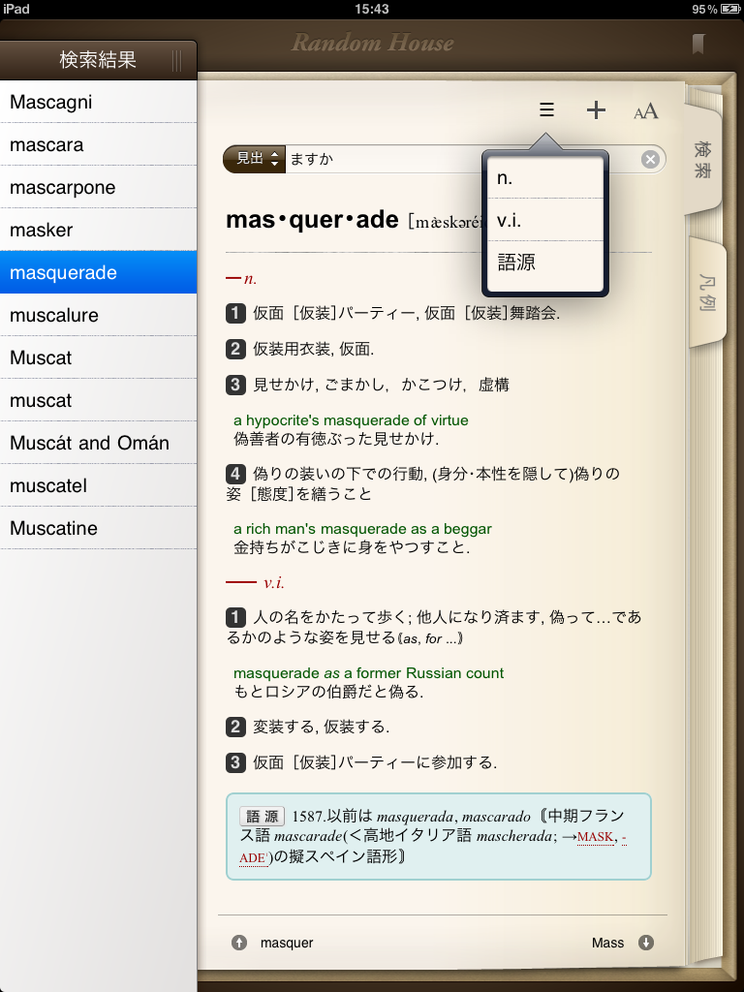Jump to n. section in popup
744x992 pixels.
click(x=544, y=178)
